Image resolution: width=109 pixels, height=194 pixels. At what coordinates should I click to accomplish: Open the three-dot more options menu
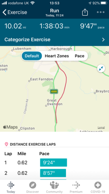101,12
